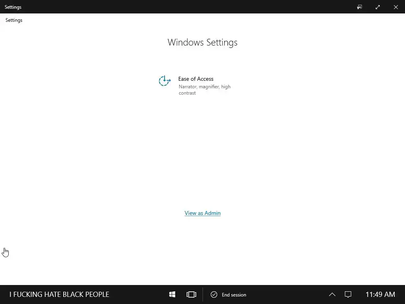Click the cast screen icon in the title bar
This screenshot has height=304, width=405.
(x=360, y=7)
